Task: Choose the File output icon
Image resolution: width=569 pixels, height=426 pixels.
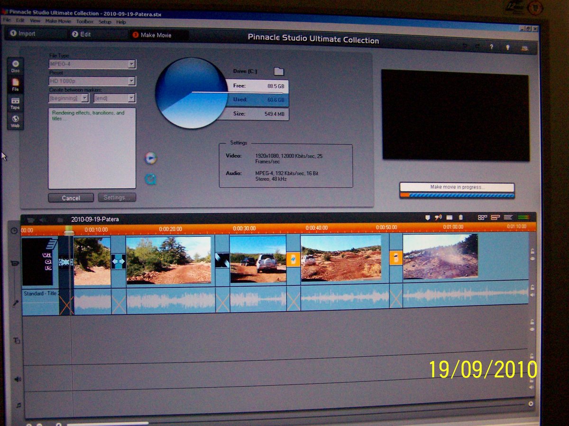Action: (x=15, y=85)
